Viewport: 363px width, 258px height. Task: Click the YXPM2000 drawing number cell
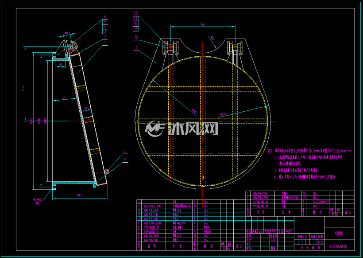click(x=338, y=246)
